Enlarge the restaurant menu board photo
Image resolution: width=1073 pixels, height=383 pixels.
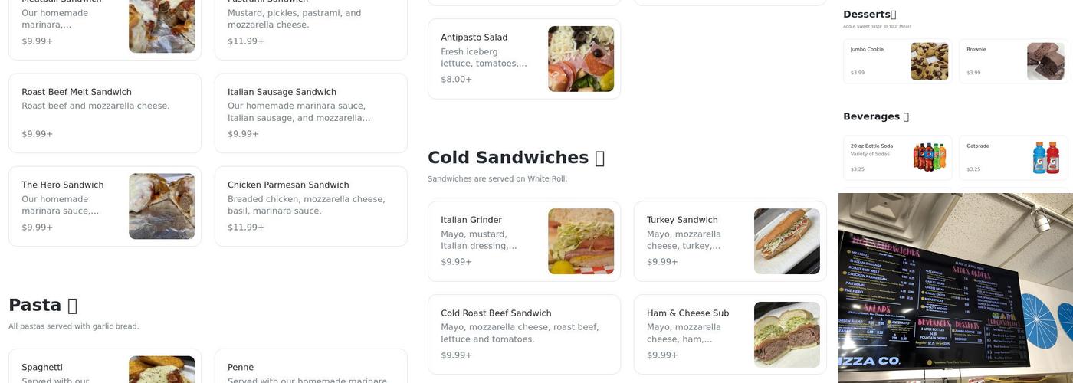pos(956,287)
